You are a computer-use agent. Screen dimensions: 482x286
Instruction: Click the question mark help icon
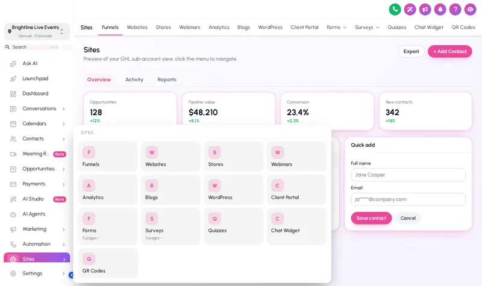455,9
